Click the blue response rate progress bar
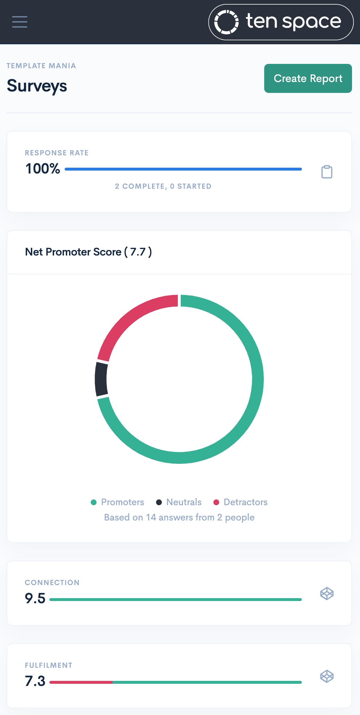Screen dimensions: 360x715 [x=183, y=169]
